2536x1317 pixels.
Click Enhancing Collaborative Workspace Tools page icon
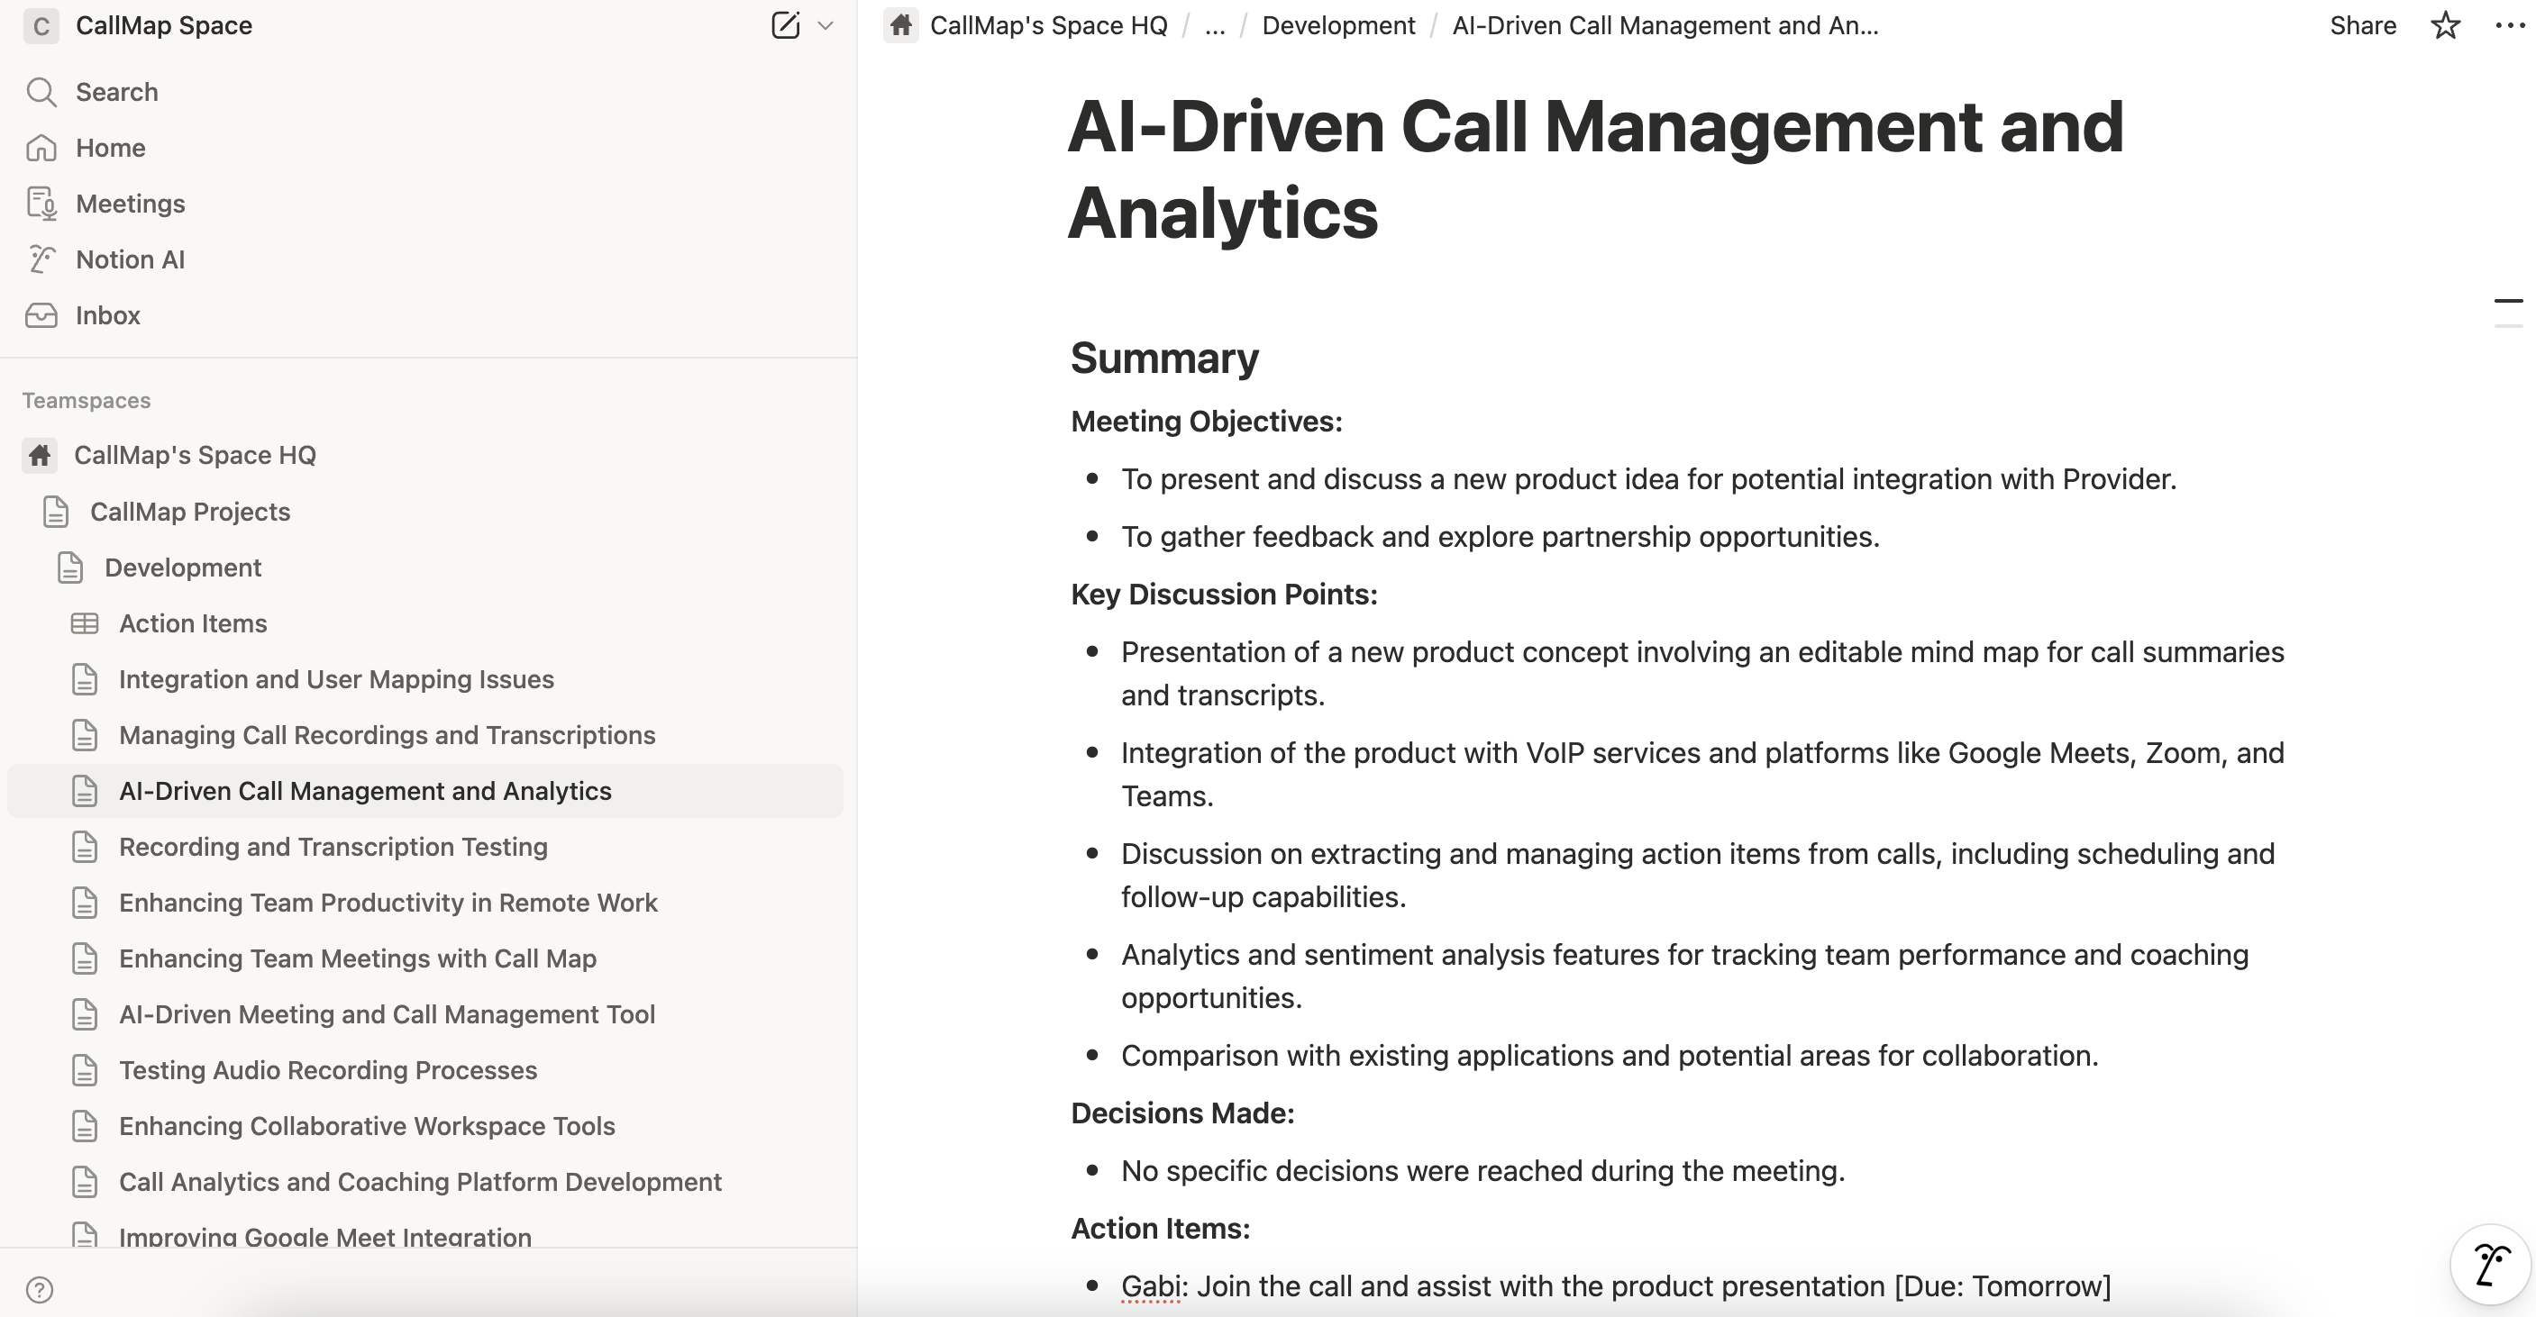point(85,1126)
